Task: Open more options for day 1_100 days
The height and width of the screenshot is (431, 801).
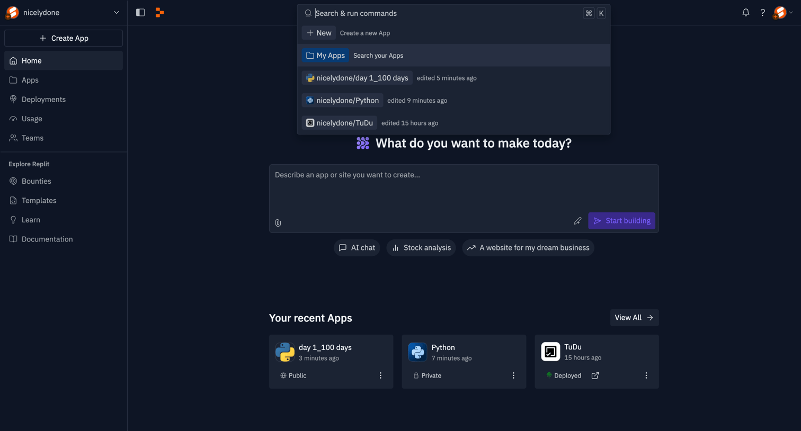Action: [x=380, y=375]
